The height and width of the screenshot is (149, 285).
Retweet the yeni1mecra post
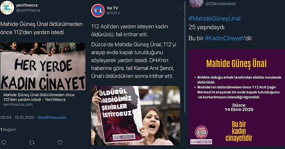(x=32, y=143)
